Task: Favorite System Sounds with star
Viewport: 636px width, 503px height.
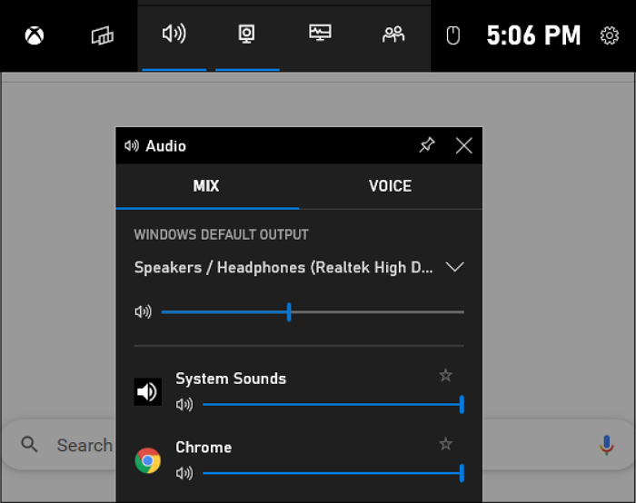Action: (445, 375)
